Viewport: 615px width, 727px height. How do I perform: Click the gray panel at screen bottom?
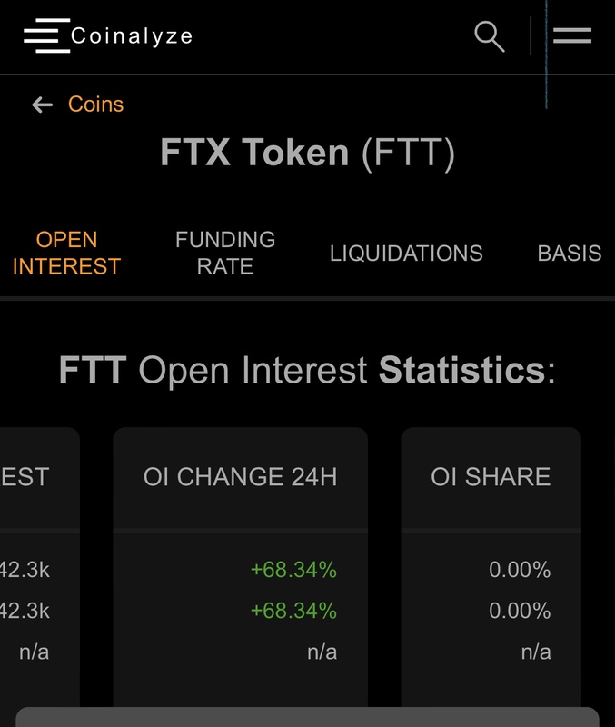tap(307, 717)
